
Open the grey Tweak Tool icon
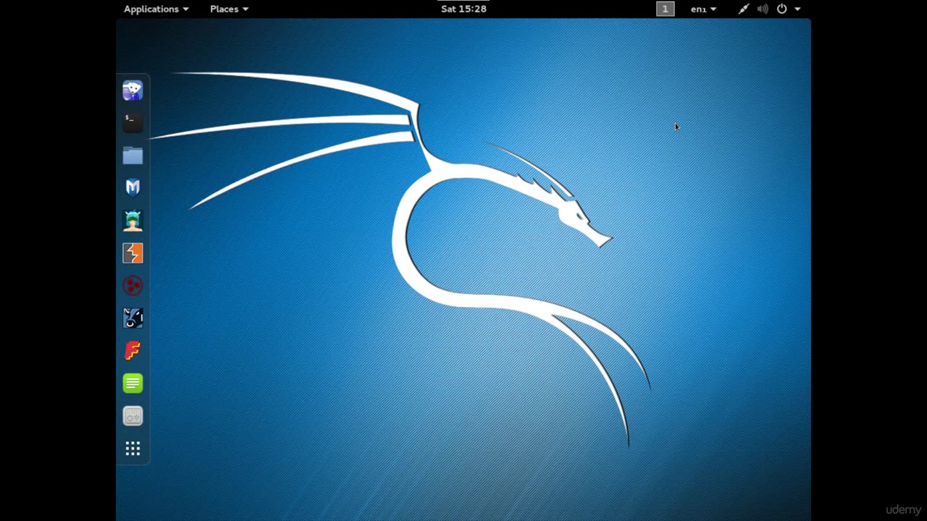pos(133,416)
